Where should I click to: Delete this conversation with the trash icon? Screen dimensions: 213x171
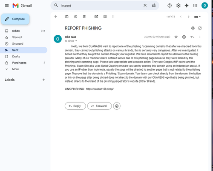[x=84, y=17]
